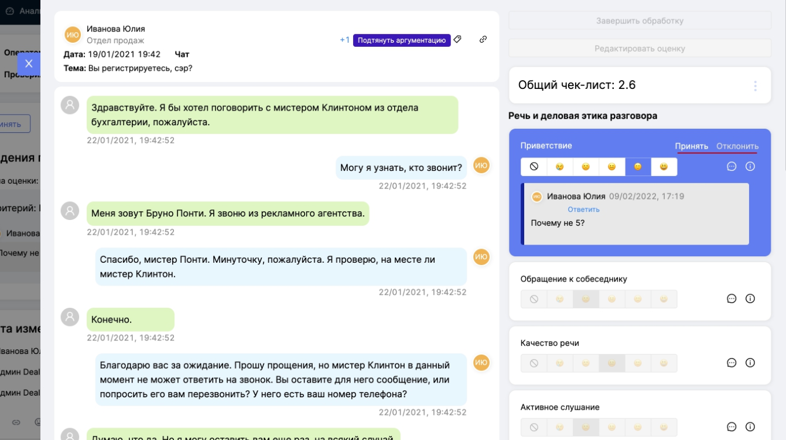Click Отклонить to reject the appeal

click(x=737, y=146)
